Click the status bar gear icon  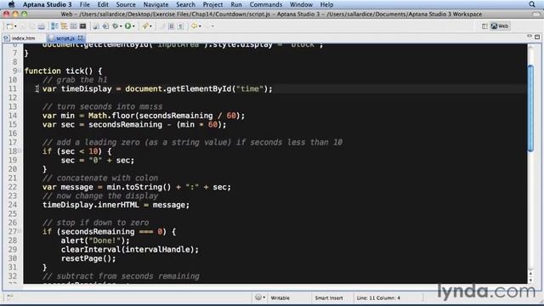pos(258,297)
